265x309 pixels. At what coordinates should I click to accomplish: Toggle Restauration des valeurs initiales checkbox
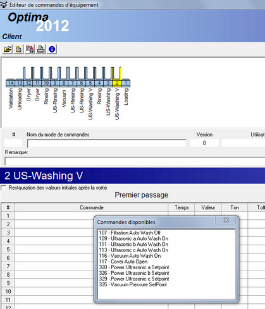tap(3, 188)
